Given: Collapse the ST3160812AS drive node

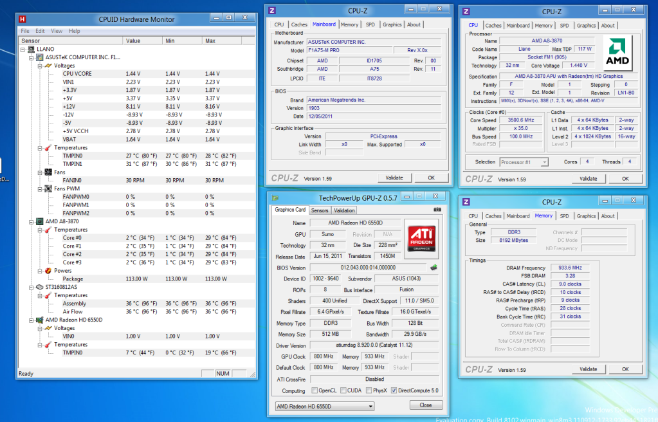Looking at the screenshot, I should coord(31,288).
